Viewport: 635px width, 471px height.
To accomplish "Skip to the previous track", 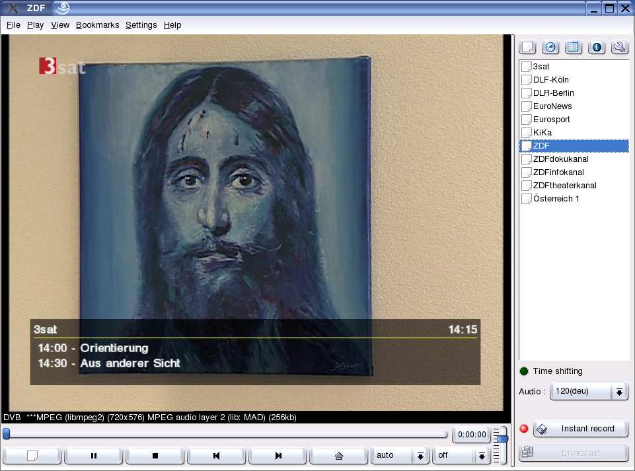I will pyautogui.click(x=216, y=456).
